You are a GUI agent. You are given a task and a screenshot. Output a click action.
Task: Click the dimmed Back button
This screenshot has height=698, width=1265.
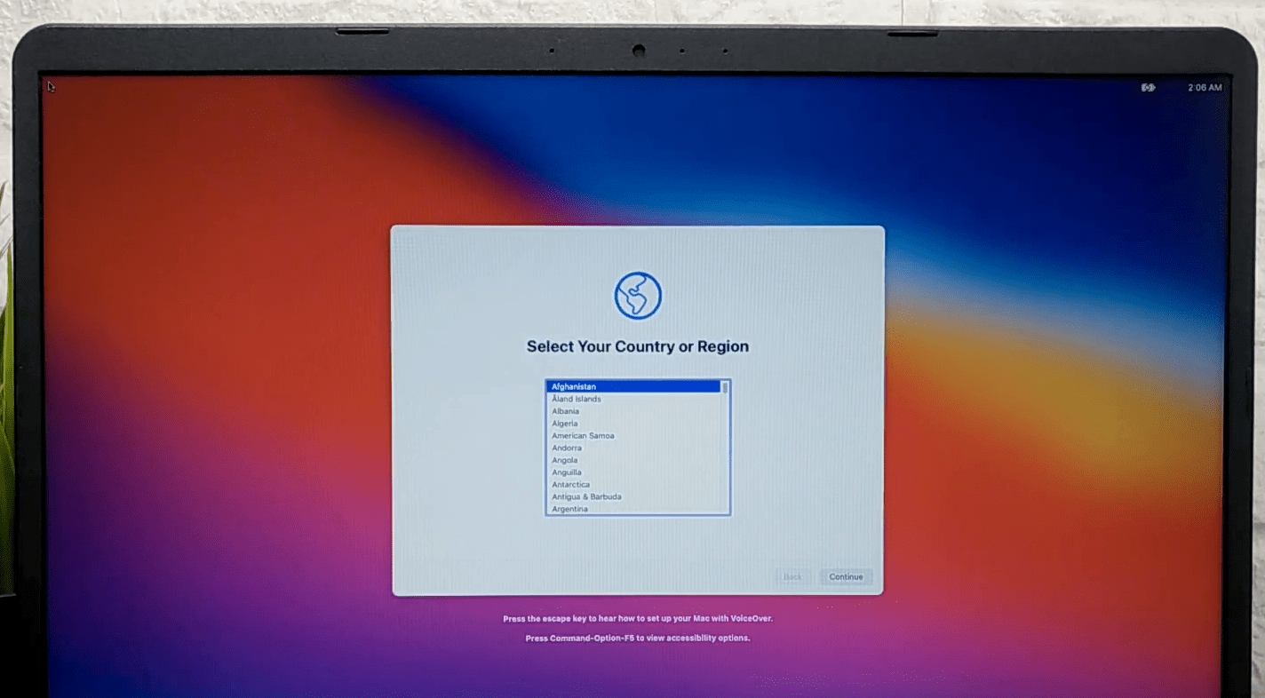(x=792, y=577)
